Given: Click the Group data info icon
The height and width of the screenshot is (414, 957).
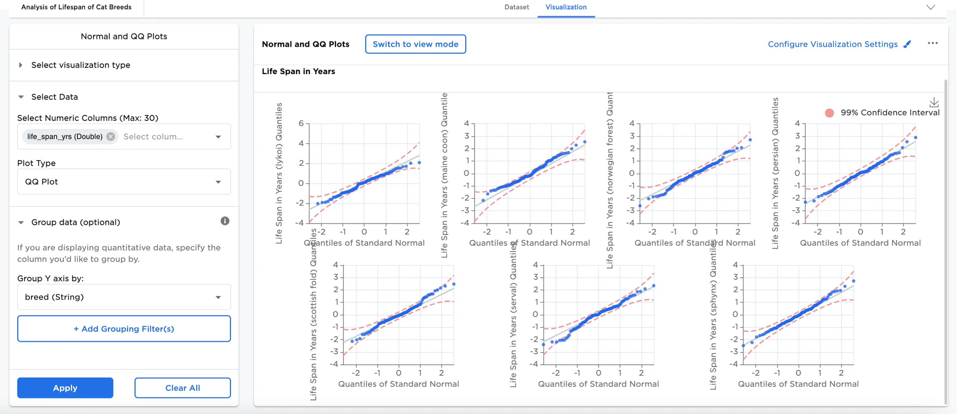Looking at the screenshot, I should tap(225, 221).
